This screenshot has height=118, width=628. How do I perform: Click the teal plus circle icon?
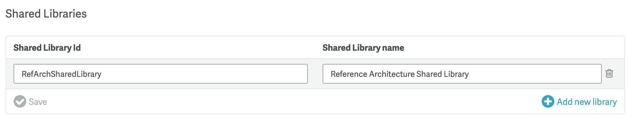tap(548, 101)
